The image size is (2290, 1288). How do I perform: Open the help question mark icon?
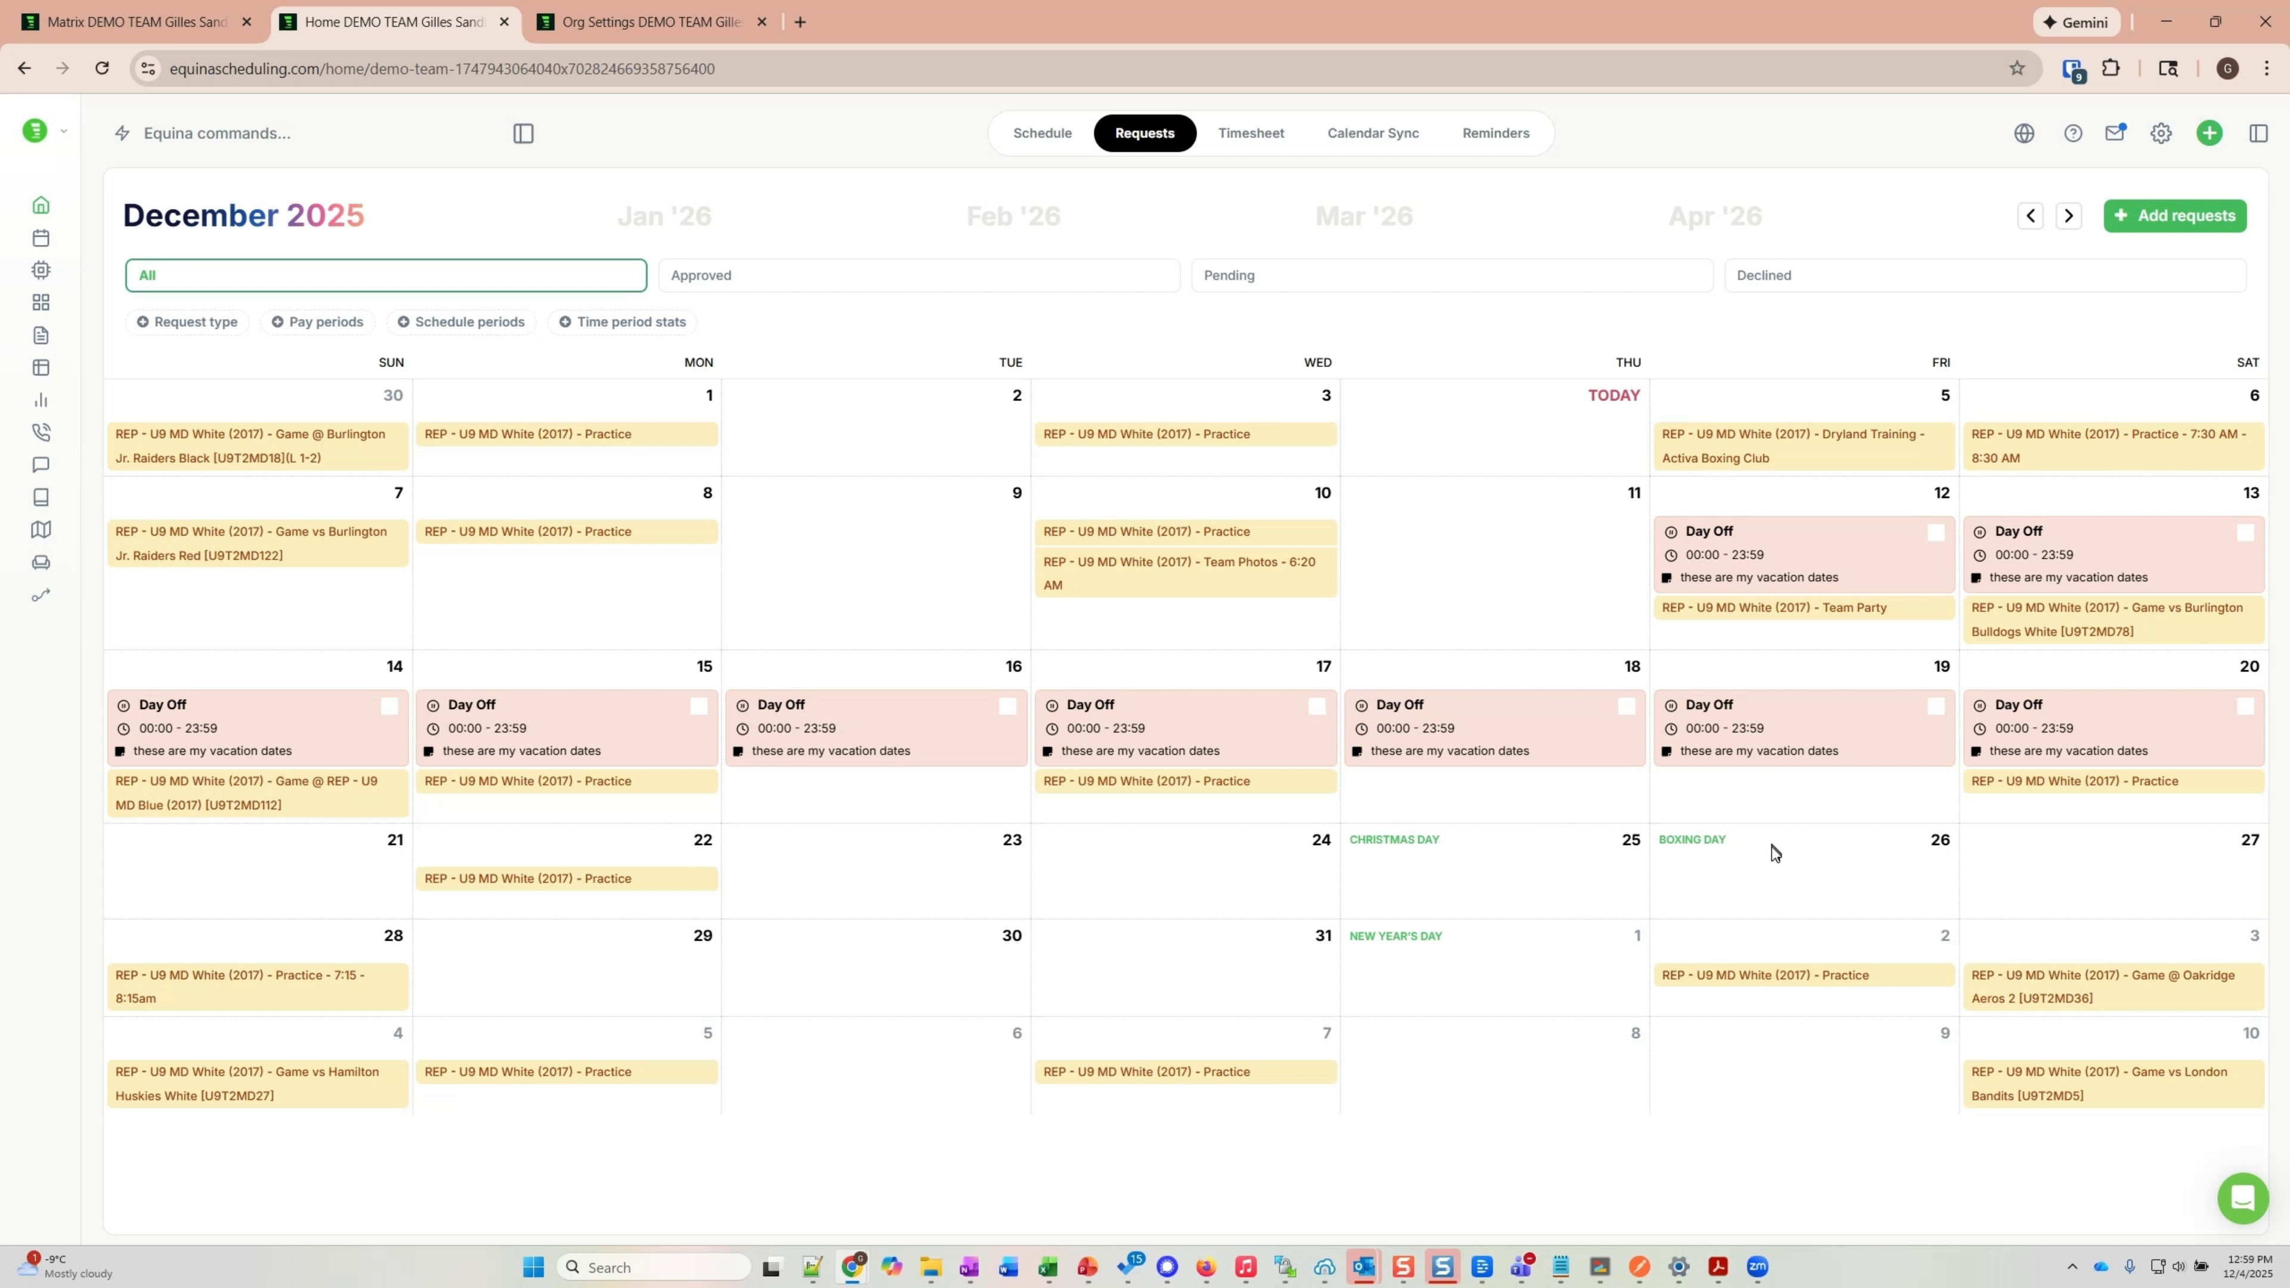pos(2073,132)
